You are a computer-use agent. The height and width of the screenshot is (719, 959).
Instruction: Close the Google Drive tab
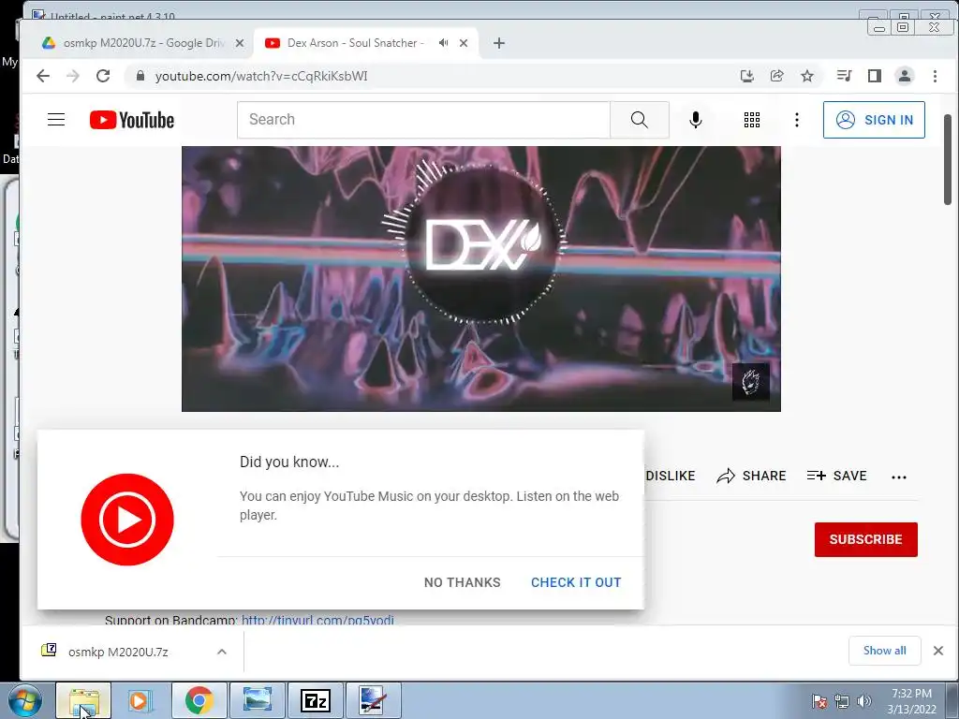(x=240, y=43)
